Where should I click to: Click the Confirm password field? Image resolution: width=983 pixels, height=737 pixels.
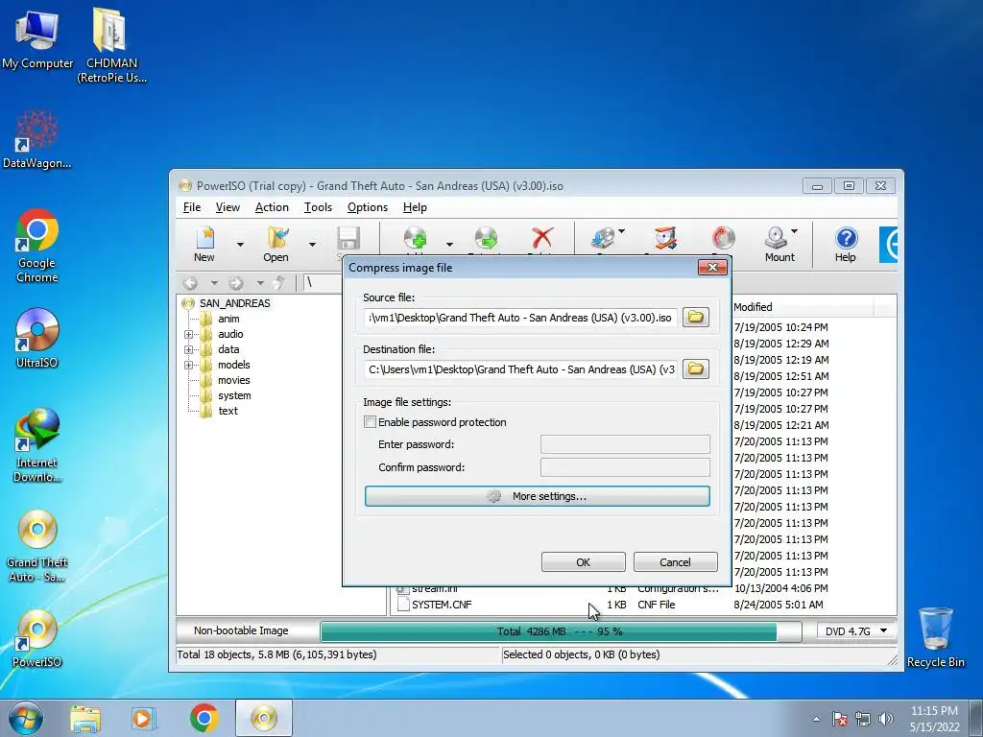point(625,467)
